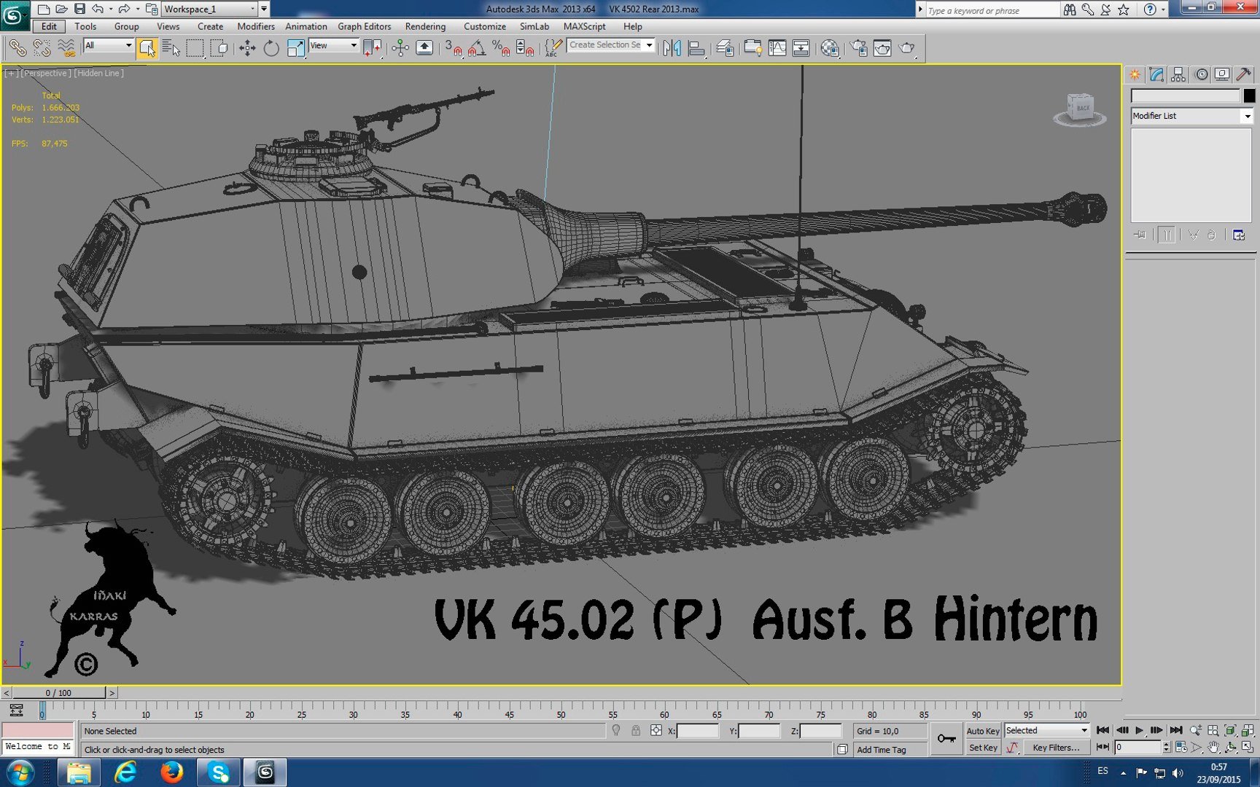
Task: Open the Render Setup dialog
Action: (x=859, y=49)
